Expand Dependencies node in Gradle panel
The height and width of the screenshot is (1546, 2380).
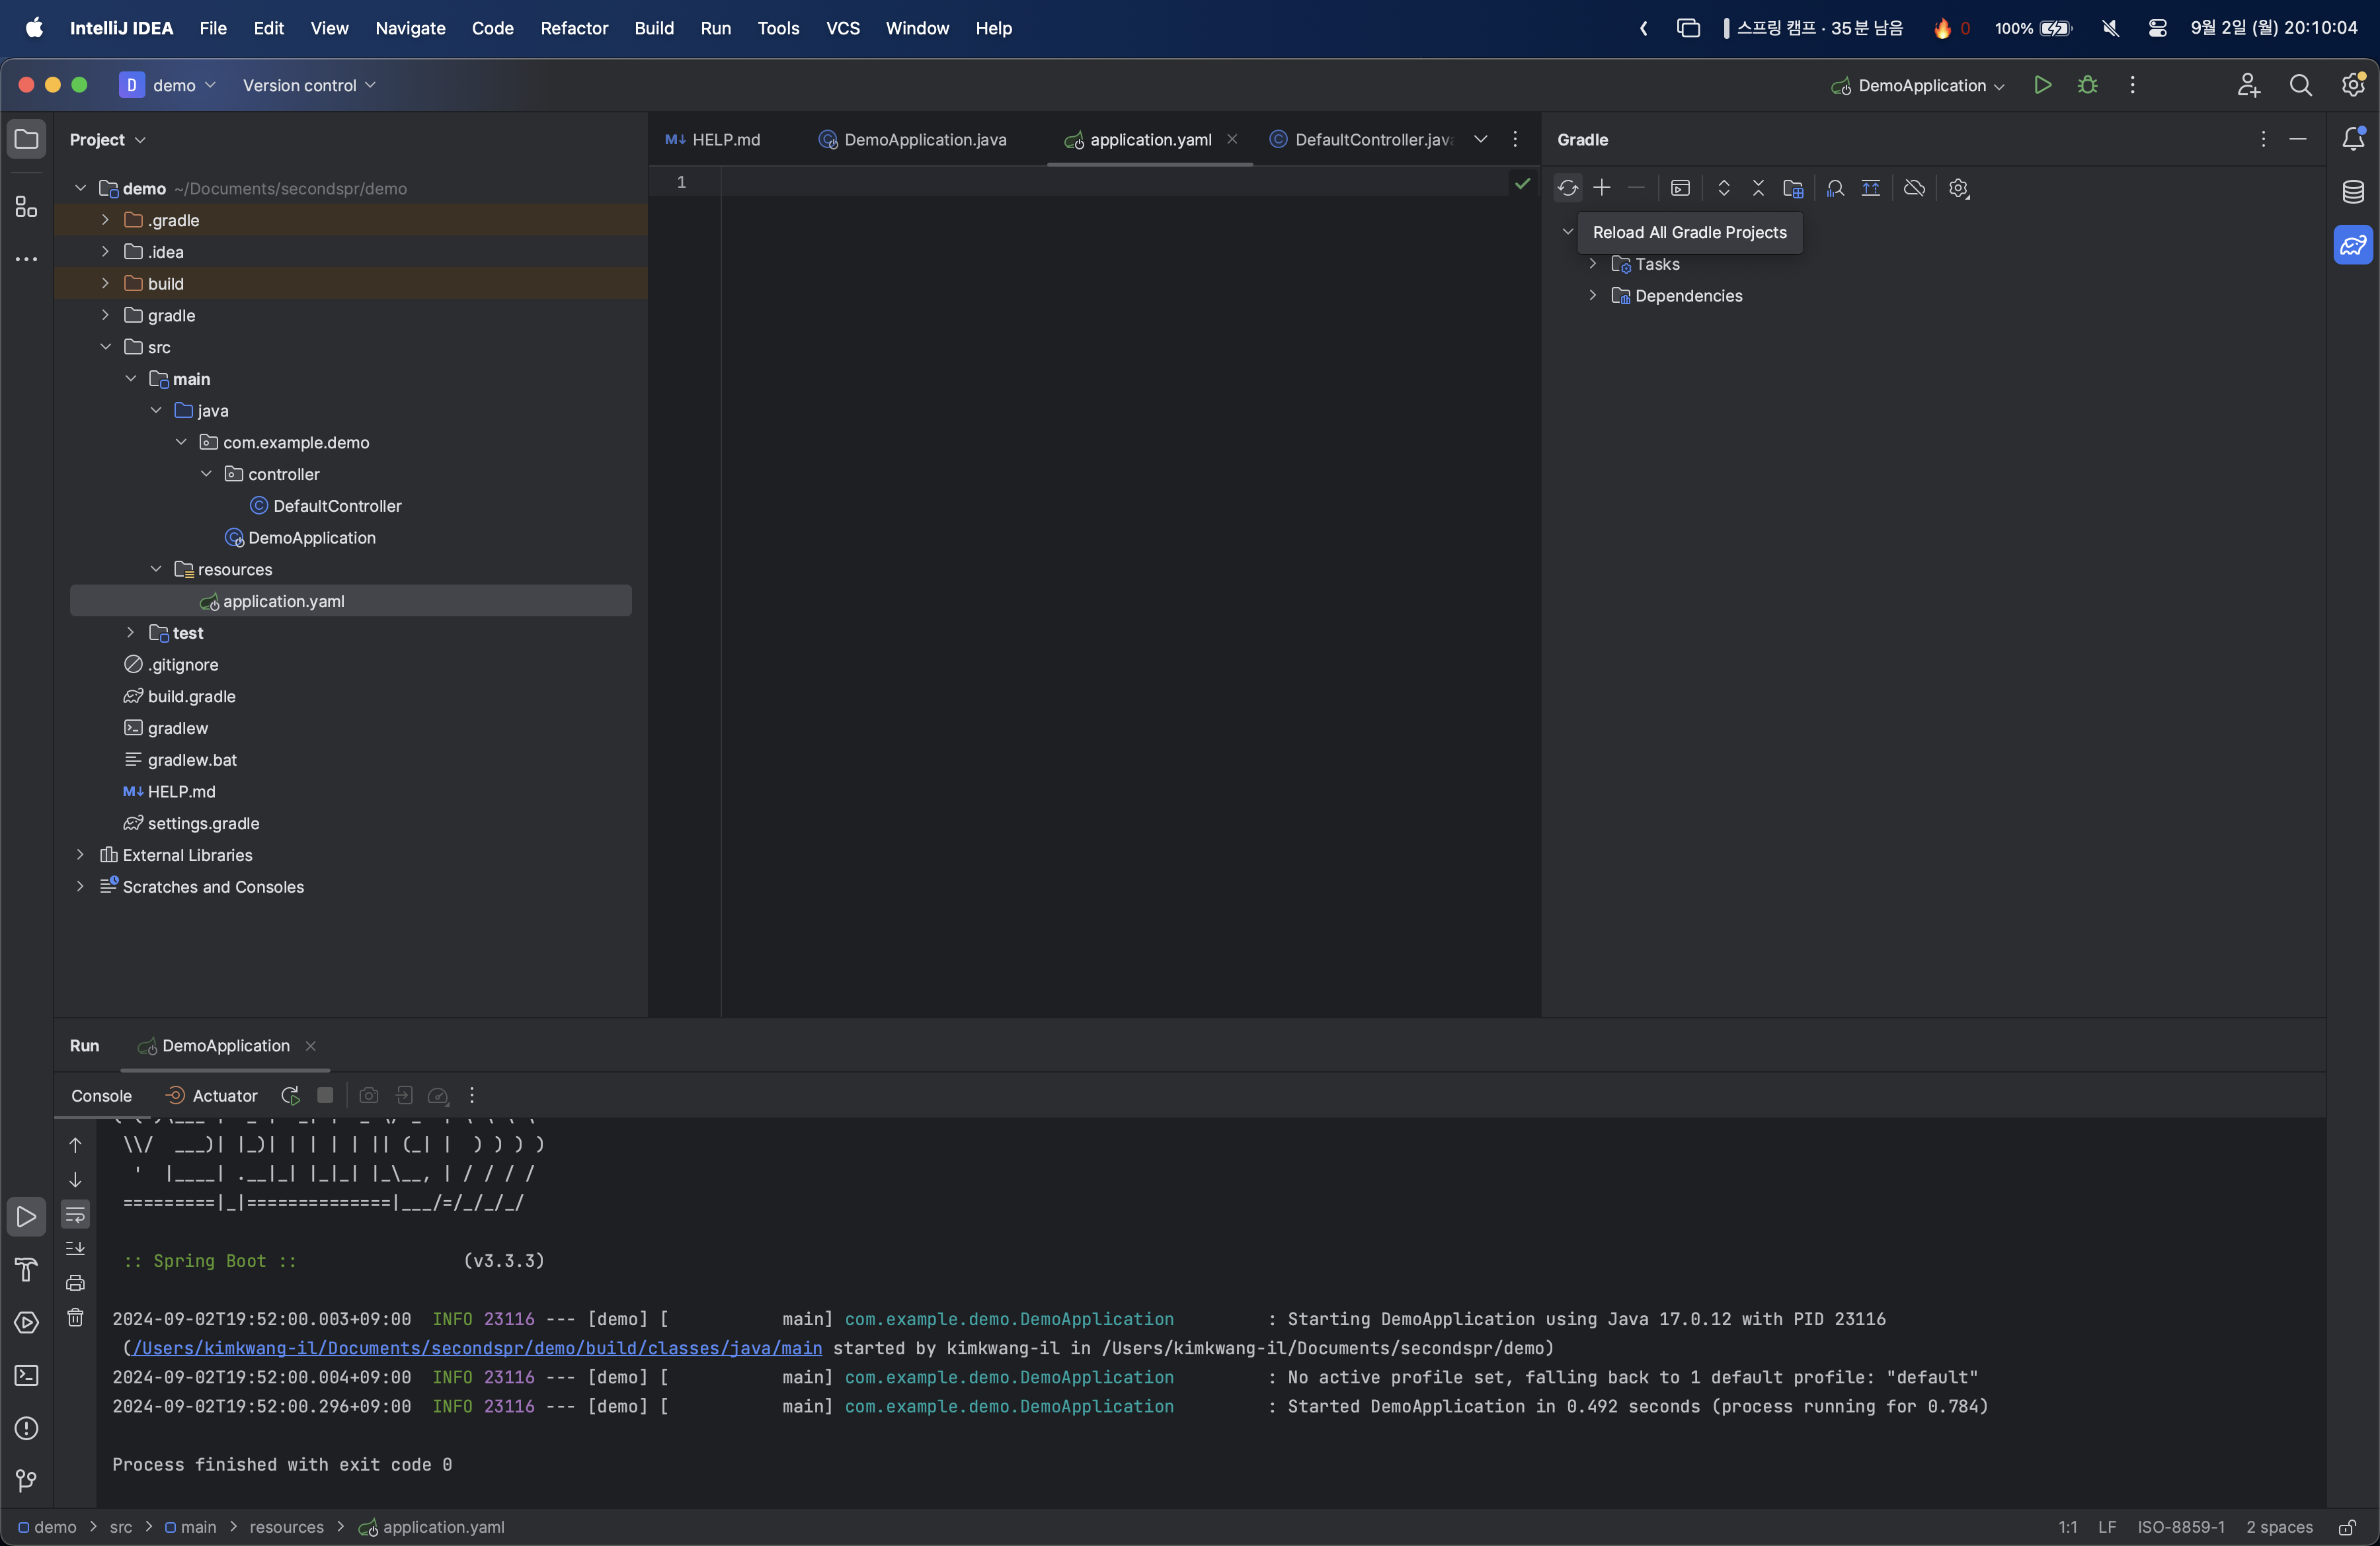click(1592, 296)
